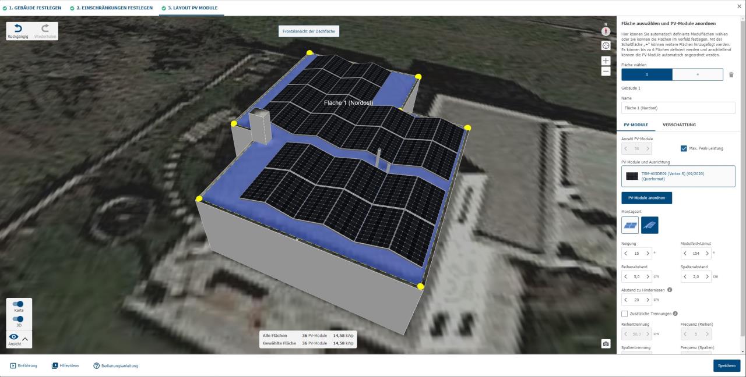This screenshot has width=746, height=377.
Task: Toggle the 3D view switch
Action: click(x=19, y=319)
